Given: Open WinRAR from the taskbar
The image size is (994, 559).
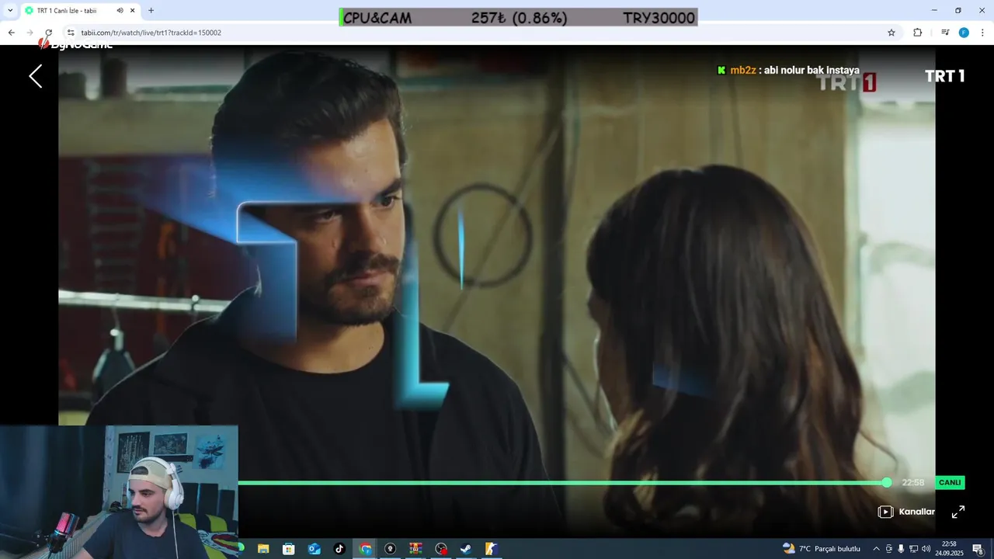Looking at the screenshot, I should pos(415,549).
